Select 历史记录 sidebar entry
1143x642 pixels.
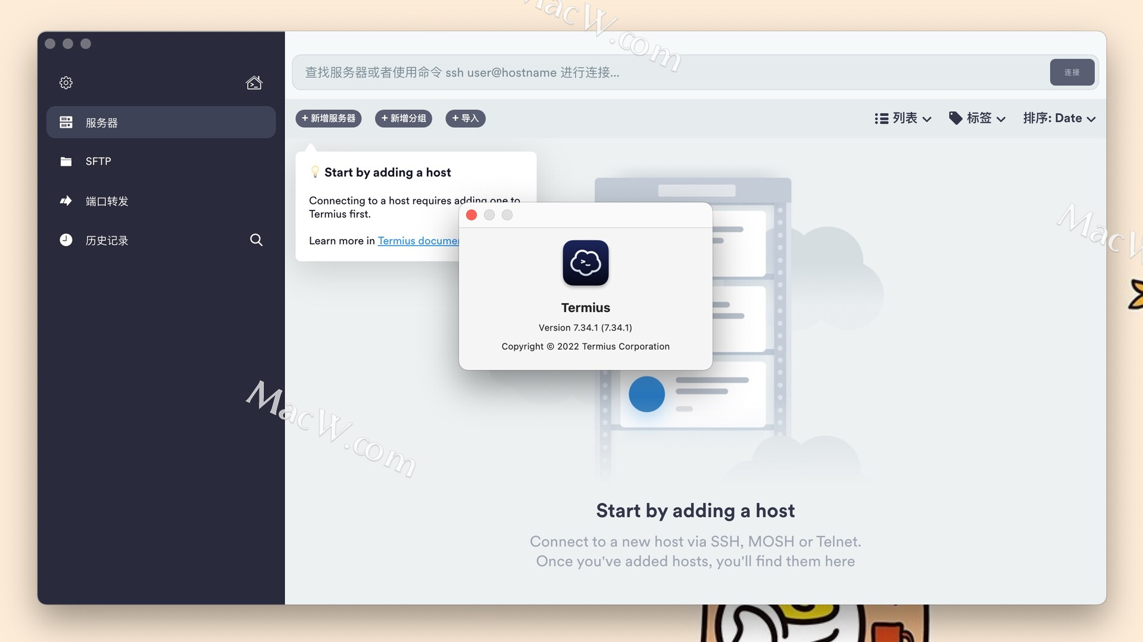pyautogui.click(x=107, y=240)
